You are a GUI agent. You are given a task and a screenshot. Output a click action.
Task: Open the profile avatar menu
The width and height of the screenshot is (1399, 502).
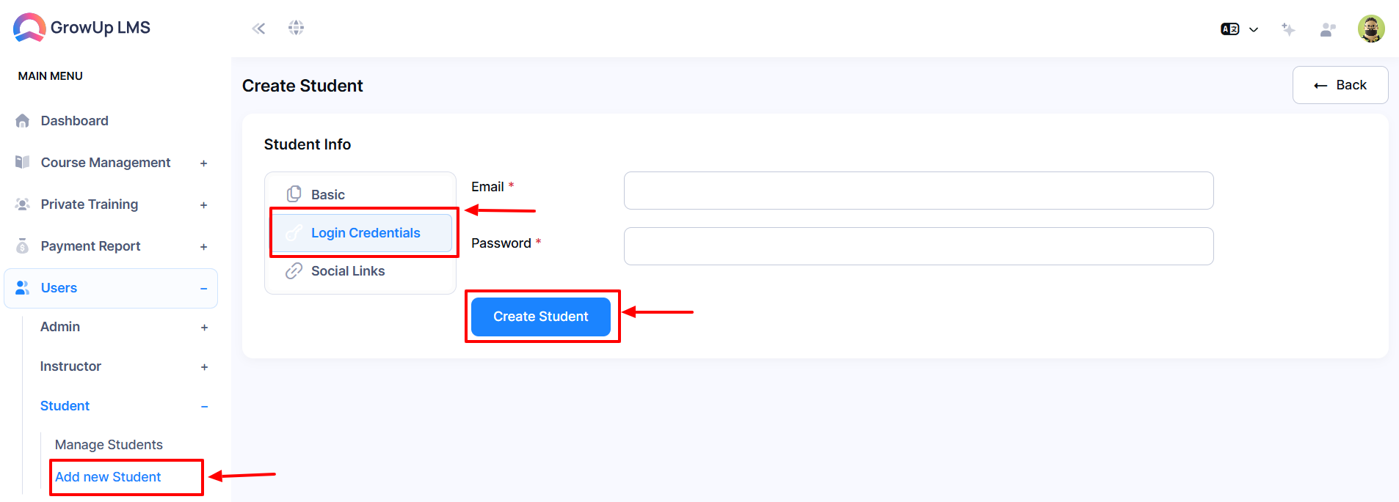point(1371,29)
